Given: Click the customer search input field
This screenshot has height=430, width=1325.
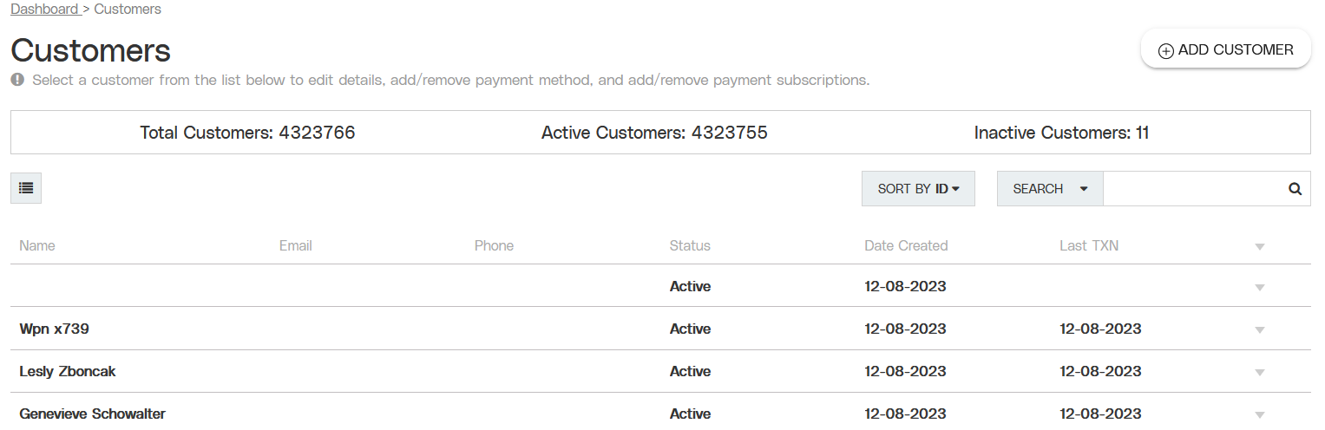Looking at the screenshot, I should (1195, 188).
